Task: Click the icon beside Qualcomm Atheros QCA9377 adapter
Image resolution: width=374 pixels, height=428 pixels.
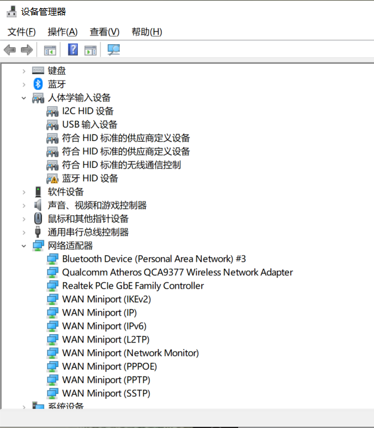Action: click(53, 273)
